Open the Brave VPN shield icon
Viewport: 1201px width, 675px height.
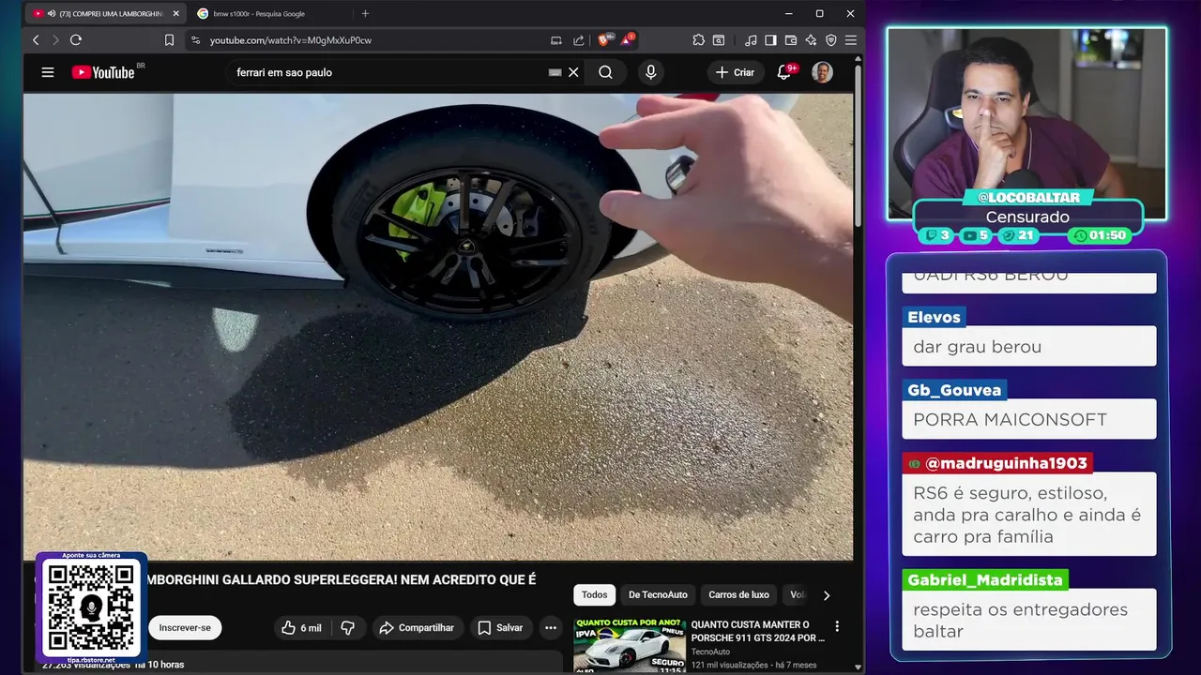click(x=831, y=40)
